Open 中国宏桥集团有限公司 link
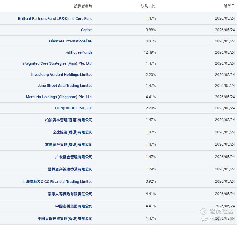This screenshot has height=225, width=238. [74, 206]
